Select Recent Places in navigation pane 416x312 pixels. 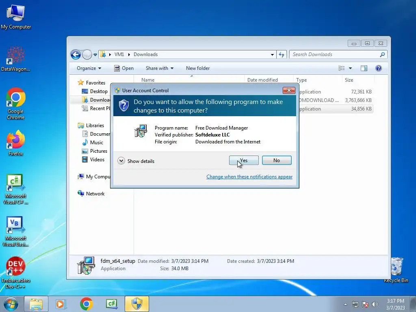point(96,108)
